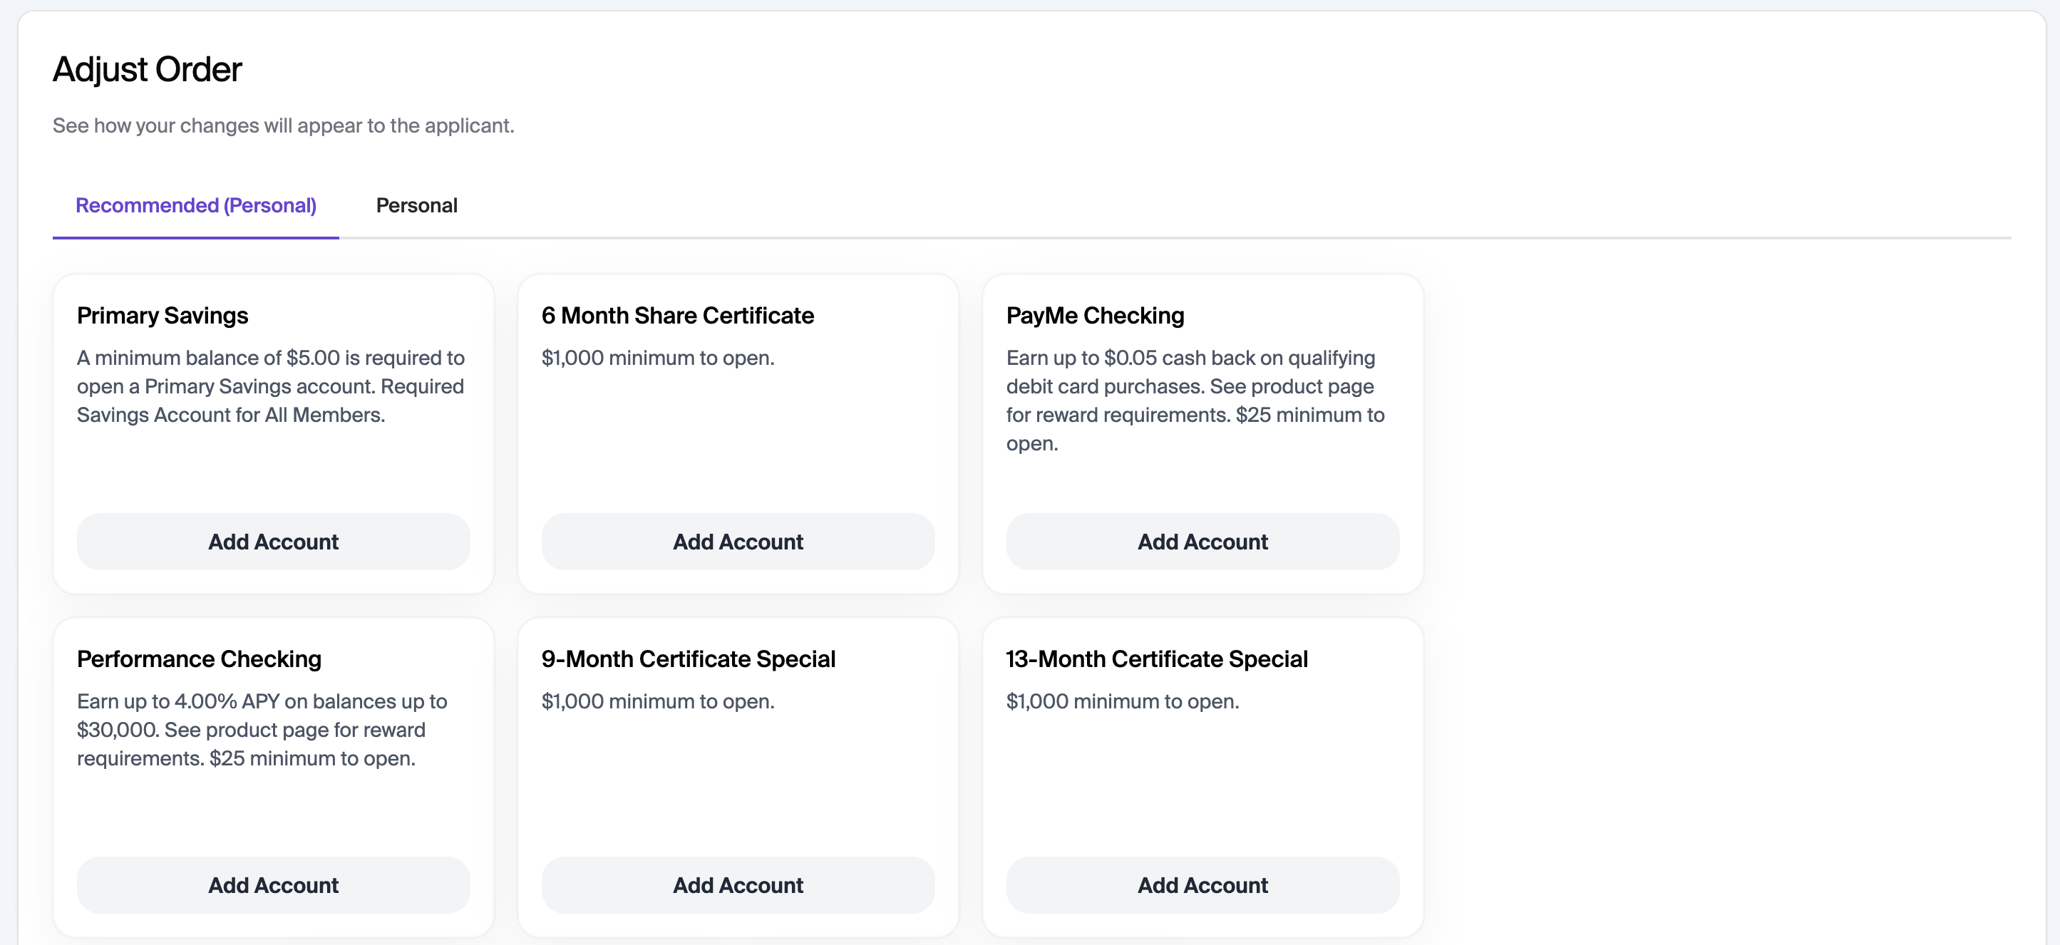This screenshot has height=945, width=2060.
Task: Add Account for 9-Month Certificate Special
Action: tap(737, 884)
